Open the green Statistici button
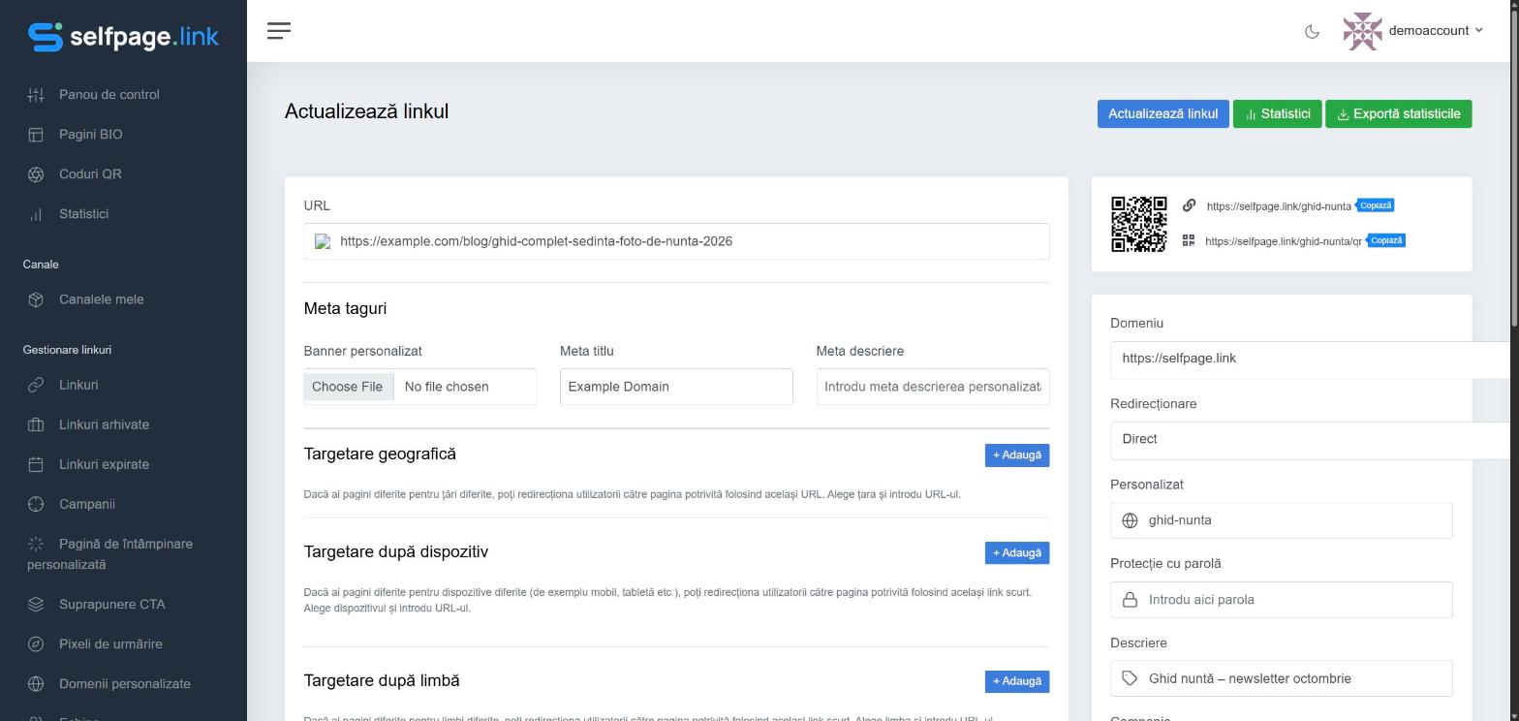This screenshot has width=1519, height=721. tap(1277, 113)
